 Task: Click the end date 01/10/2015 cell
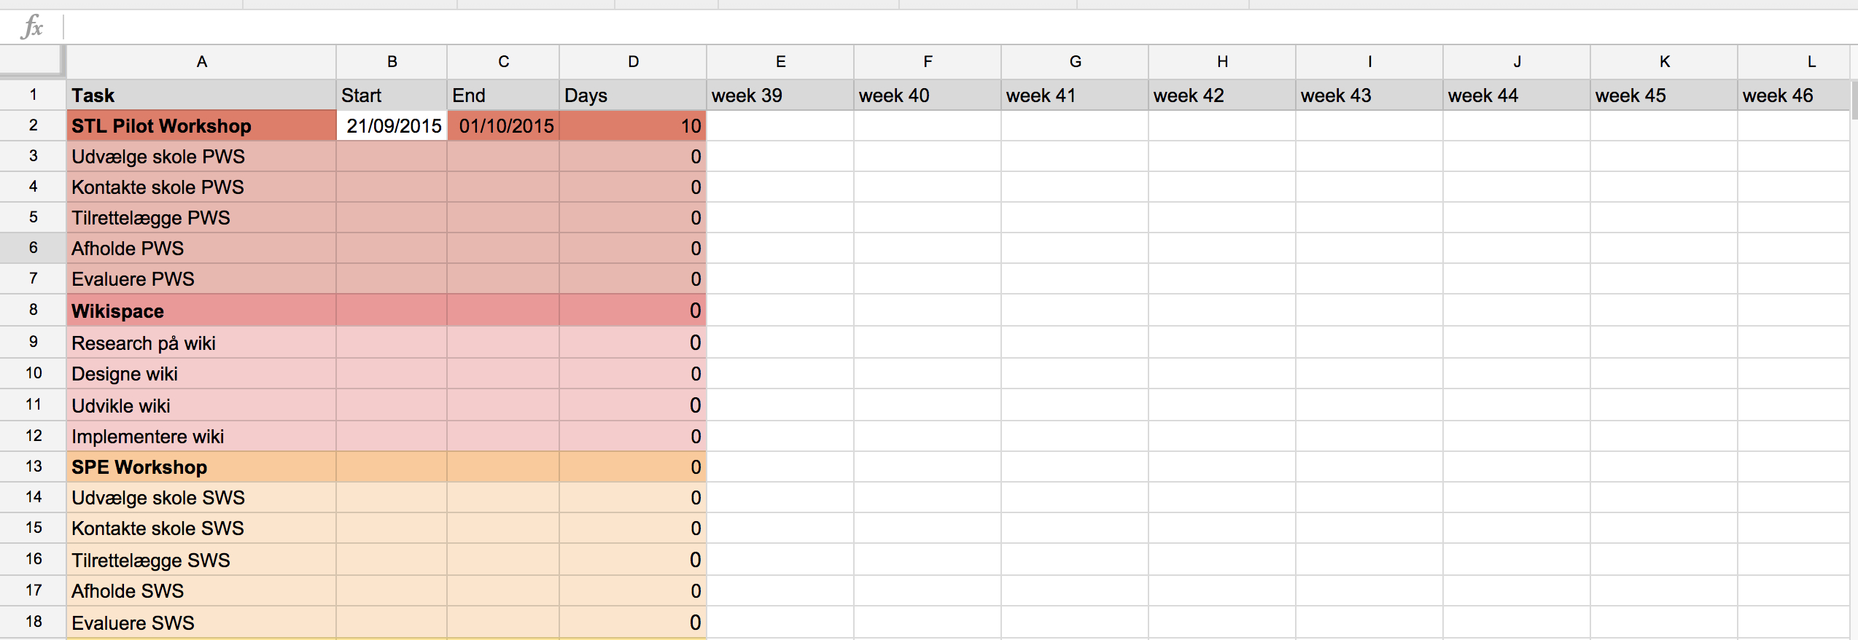coord(504,126)
